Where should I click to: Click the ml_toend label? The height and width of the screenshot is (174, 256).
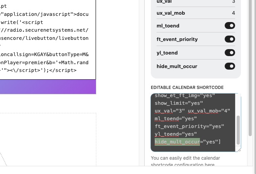point(168,26)
